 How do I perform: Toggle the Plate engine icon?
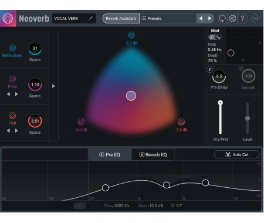point(12,79)
